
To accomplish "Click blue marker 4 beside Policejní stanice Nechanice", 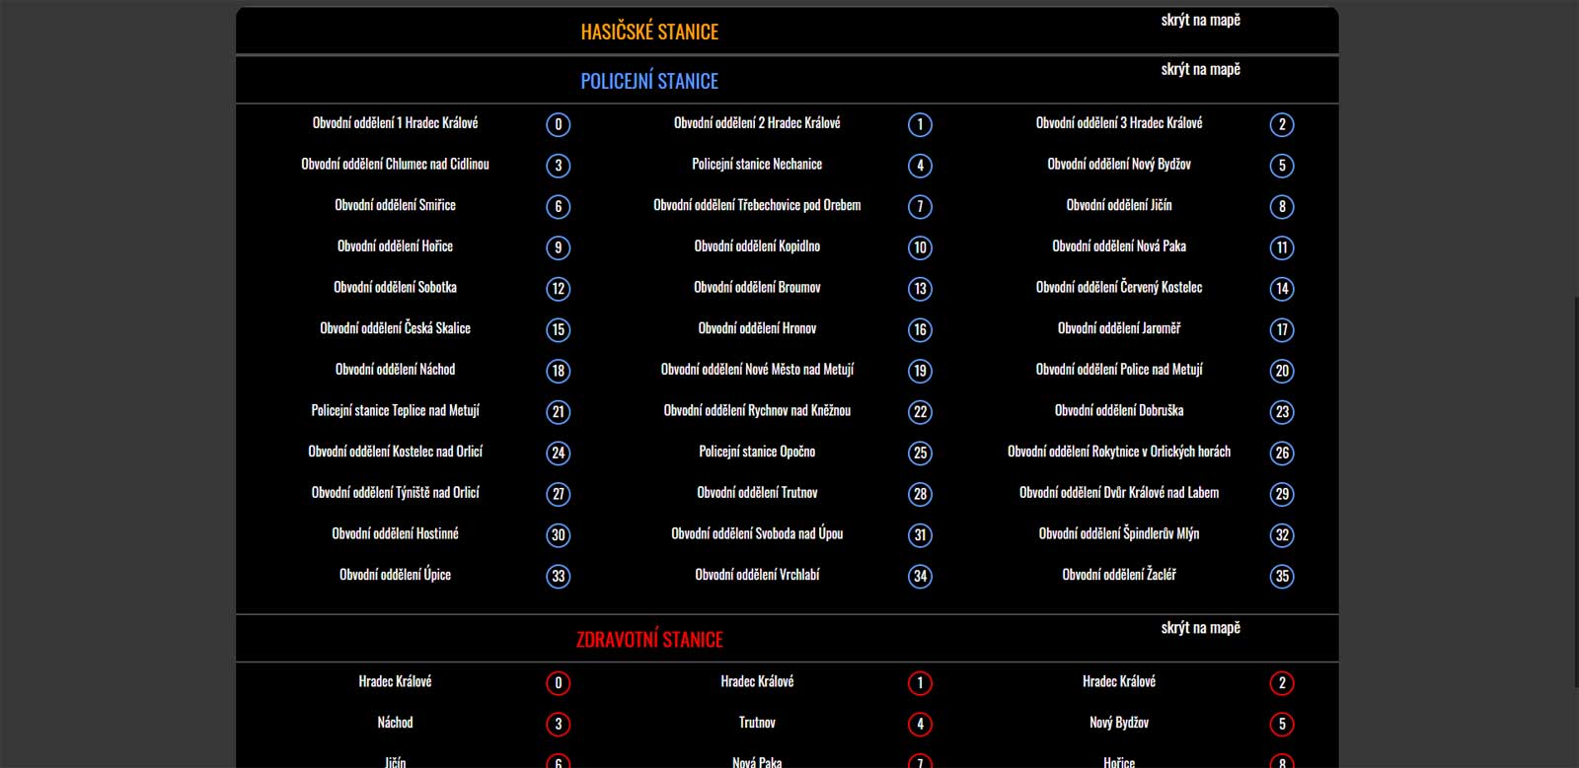I will coord(920,166).
